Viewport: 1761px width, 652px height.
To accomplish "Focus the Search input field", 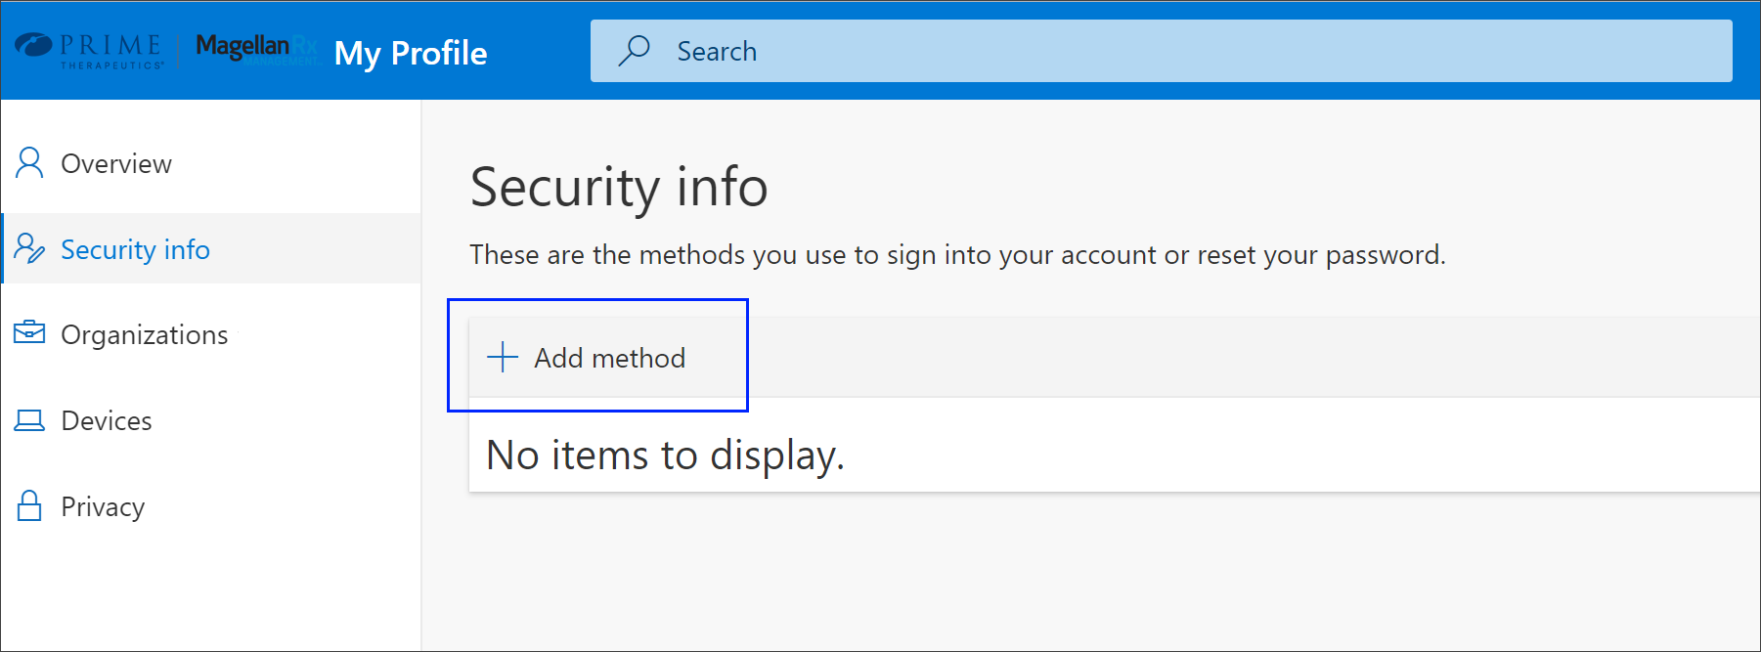I will tap(1161, 51).
